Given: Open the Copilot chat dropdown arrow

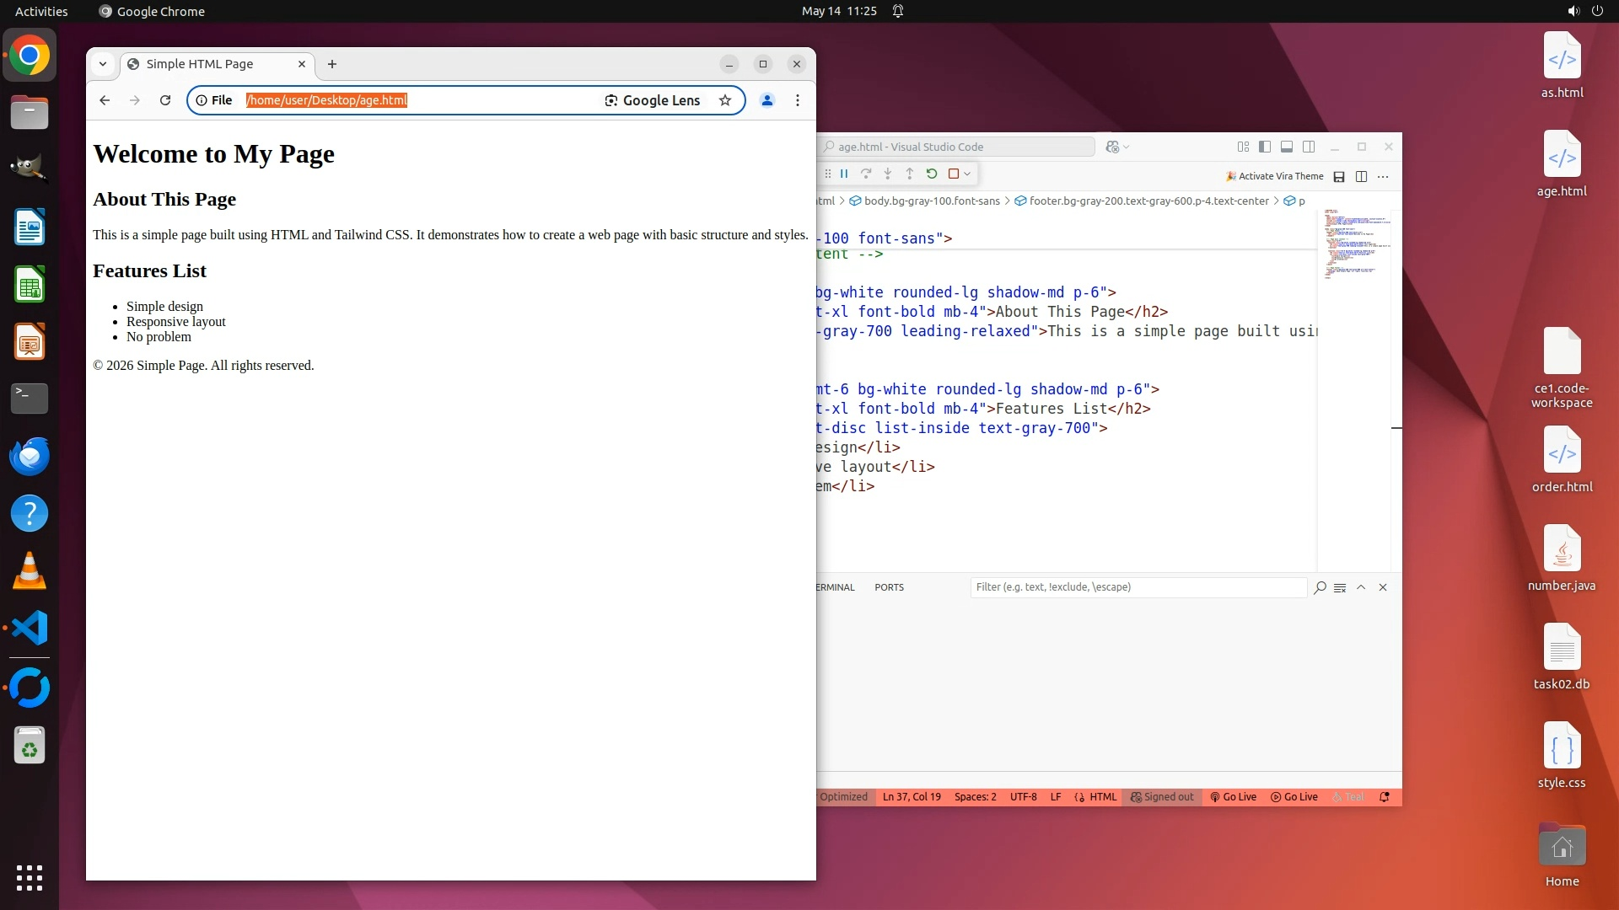Looking at the screenshot, I should pos(1127,147).
